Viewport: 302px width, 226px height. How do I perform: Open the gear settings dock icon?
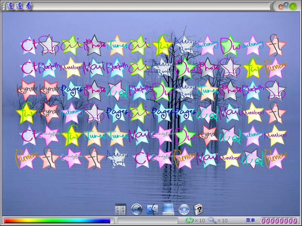pyautogui.click(x=184, y=209)
